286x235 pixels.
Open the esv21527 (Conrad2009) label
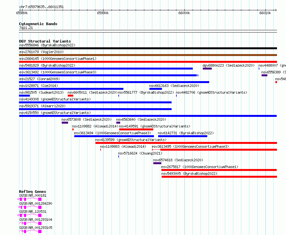tap(40, 79)
